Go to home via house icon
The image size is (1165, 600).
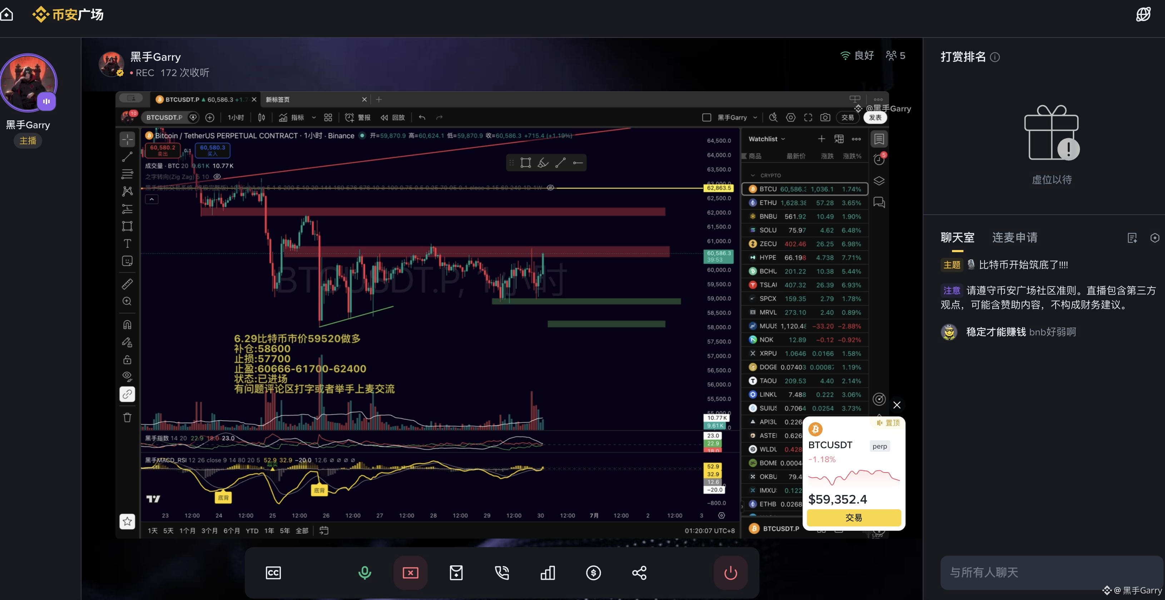pos(7,14)
